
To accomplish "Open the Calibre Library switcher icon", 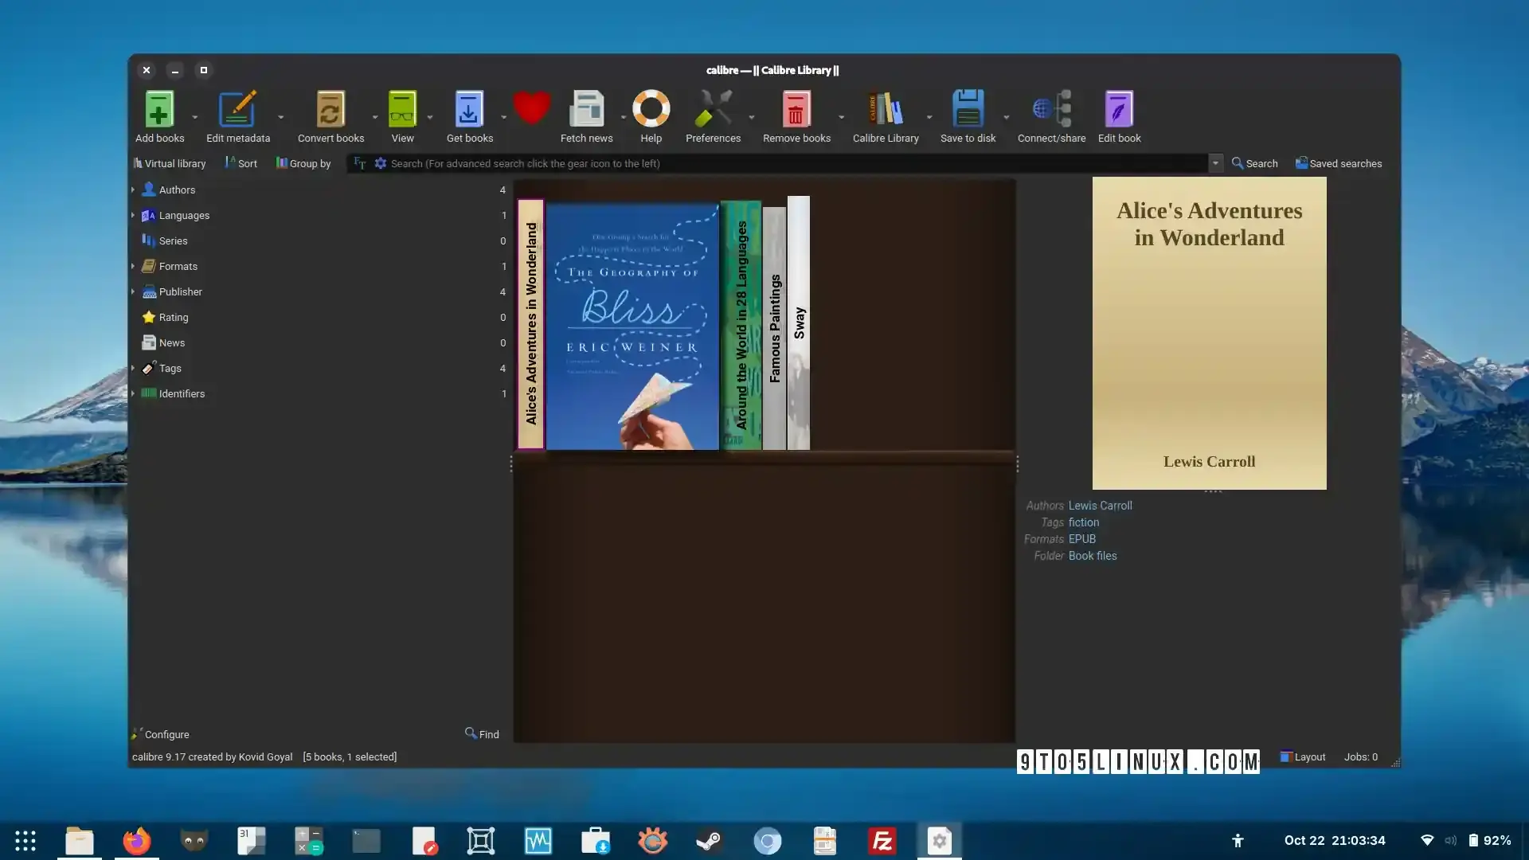I will [x=886, y=109].
